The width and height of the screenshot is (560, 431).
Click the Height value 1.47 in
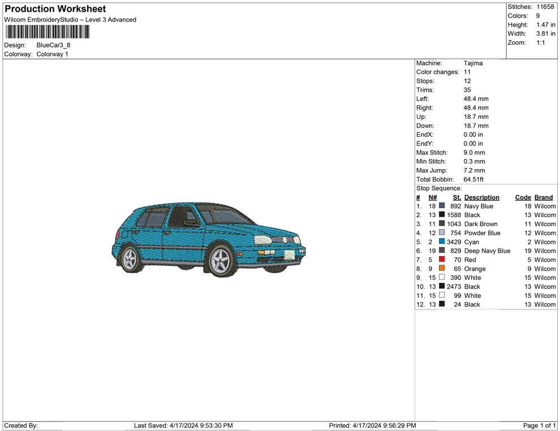[546, 25]
